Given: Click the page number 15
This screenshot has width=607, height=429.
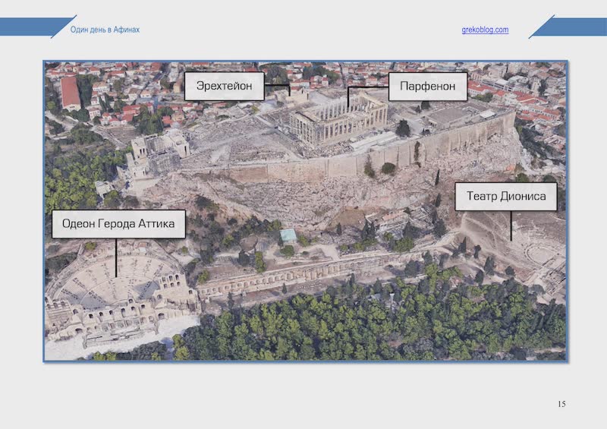Looking at the screenshot, I should coord(561,404).
